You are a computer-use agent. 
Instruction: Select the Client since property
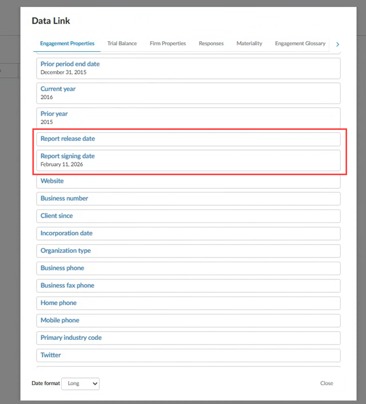tap(188, 216)
